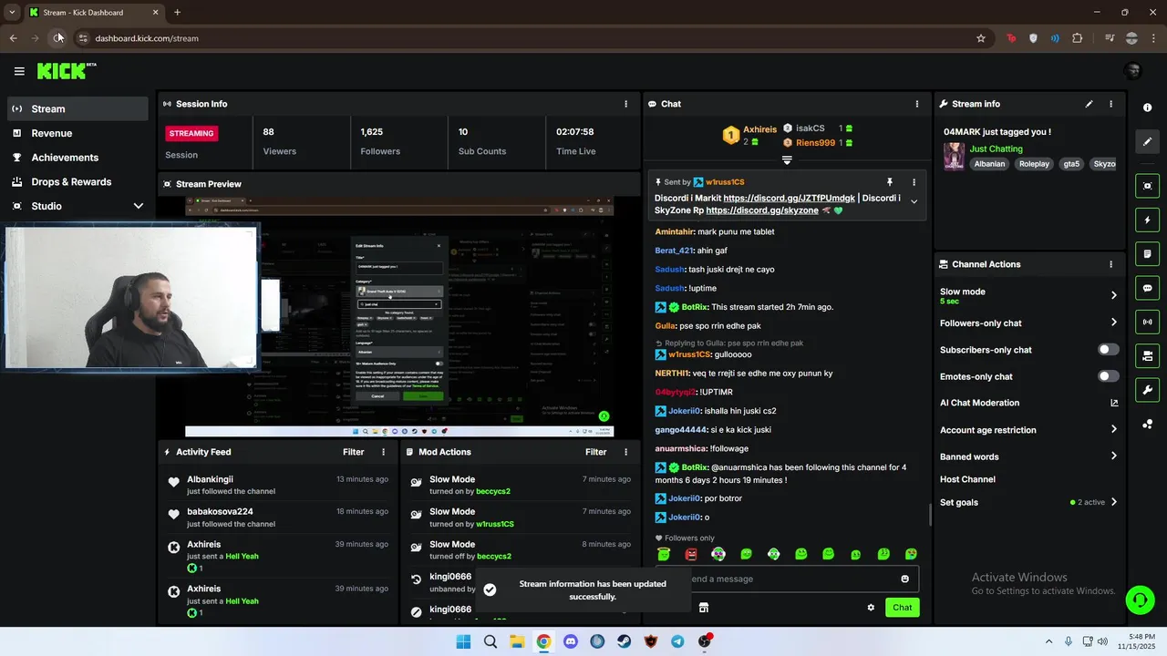Toggle Emotes-only chat switch
This screenshot has height=656, width=1167.
[x=1109, y=376]
